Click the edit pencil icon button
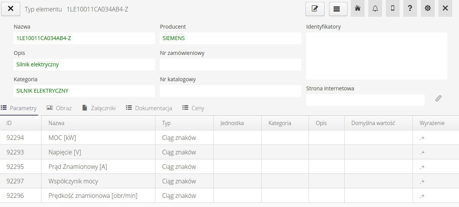This screenshot has height=207, width=459. click(315, 9)
